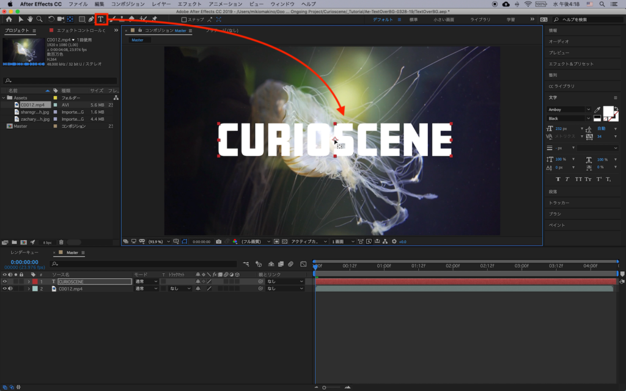
Task: Pick the Hand tool
Action: pyautogui.click(x=29, y=19)
